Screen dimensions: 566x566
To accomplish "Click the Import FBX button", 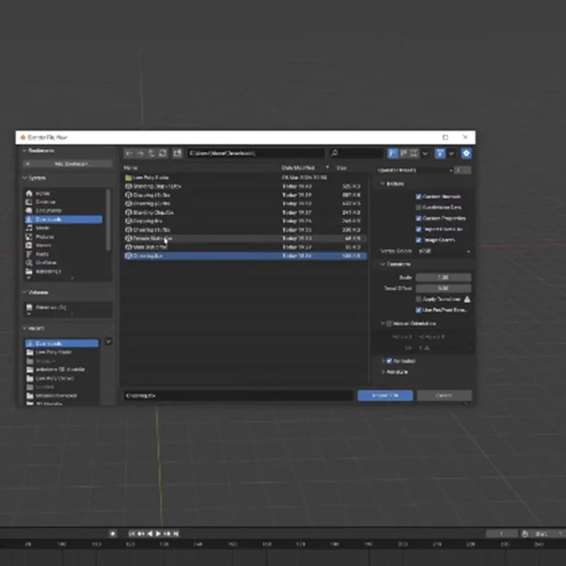I will pyautogui.click(x=385, y=395).
